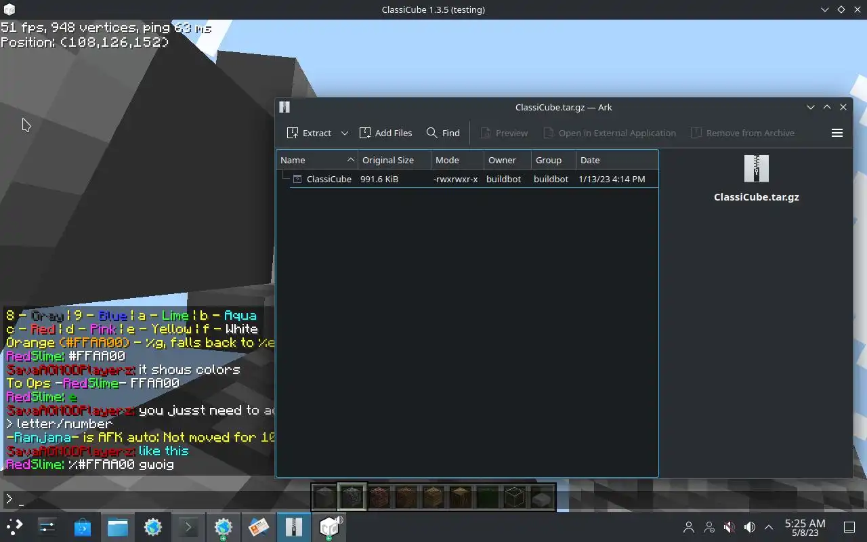The height and width of the screenshot is (542, 867).
Task: Click the 1/13/23 4:14 PM date cell
Action: point(612,179)
